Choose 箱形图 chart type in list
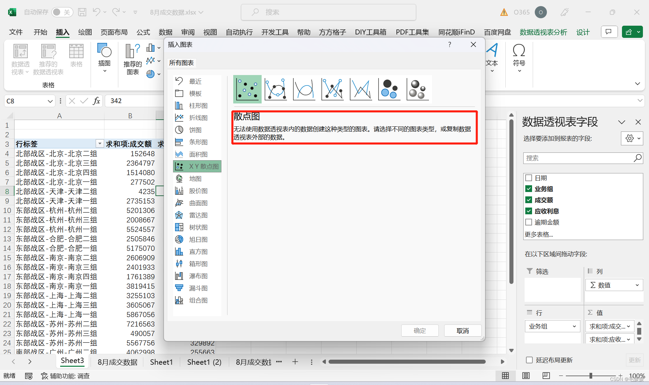Image resolution: width=649 pixels, height=385 pixels. pos(197,264)
